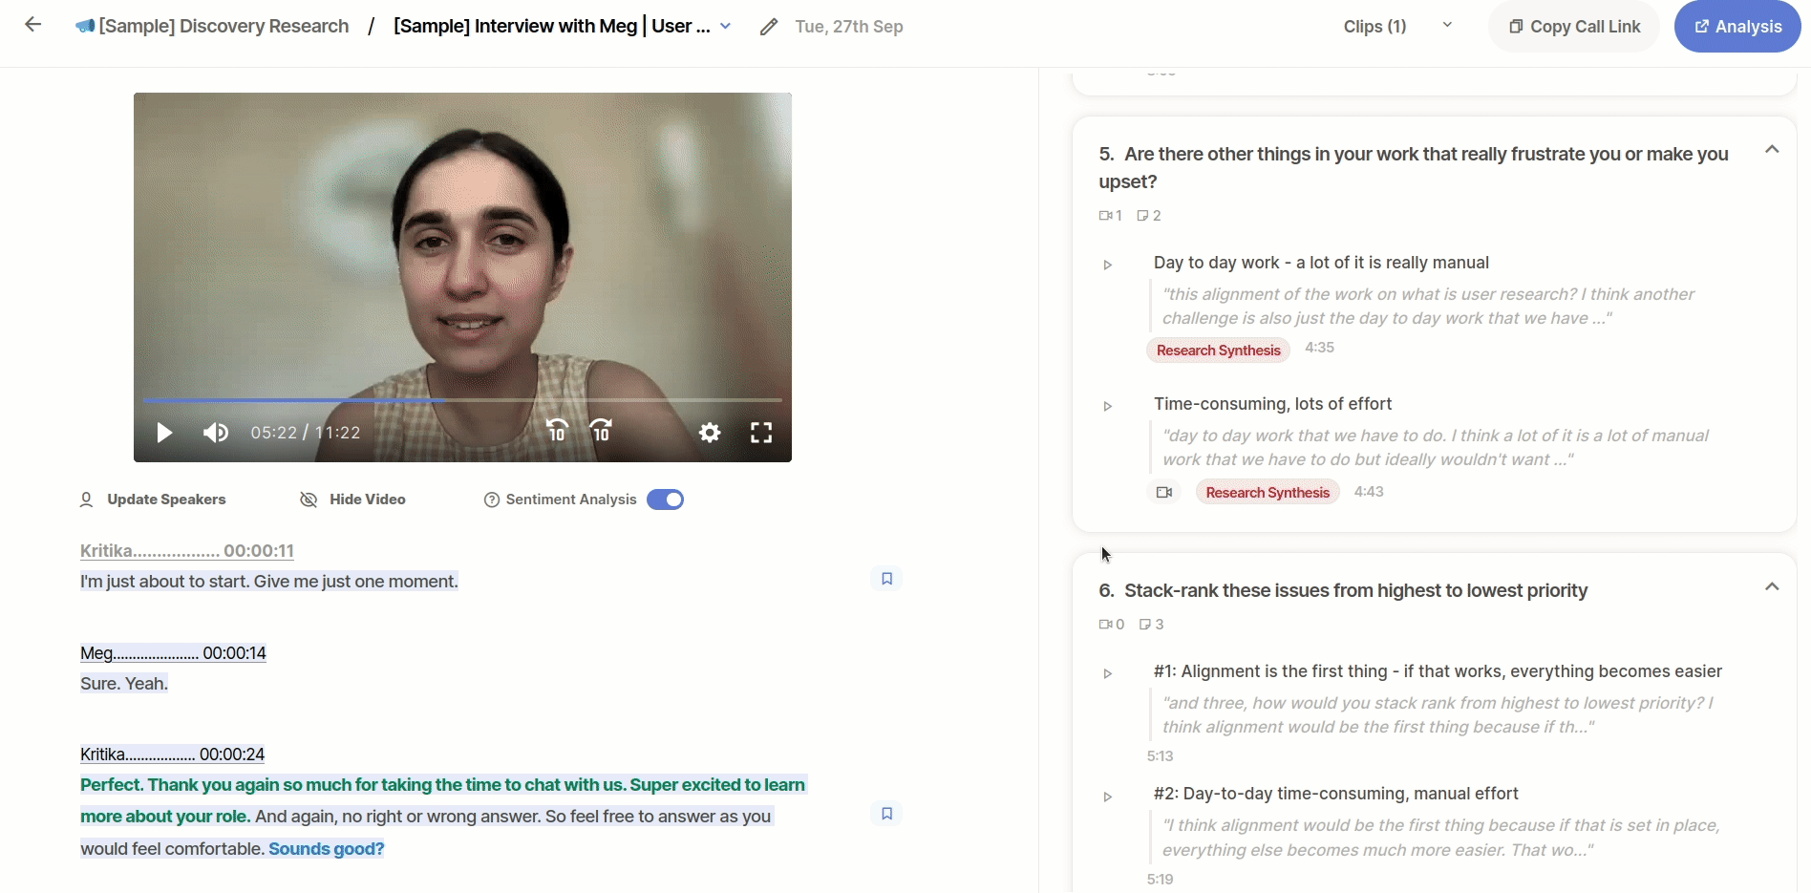Click the video clip icon beside 4:43
This screenshot has height=893, width=1811.
pyautogui.click(x=1164, y=492)
